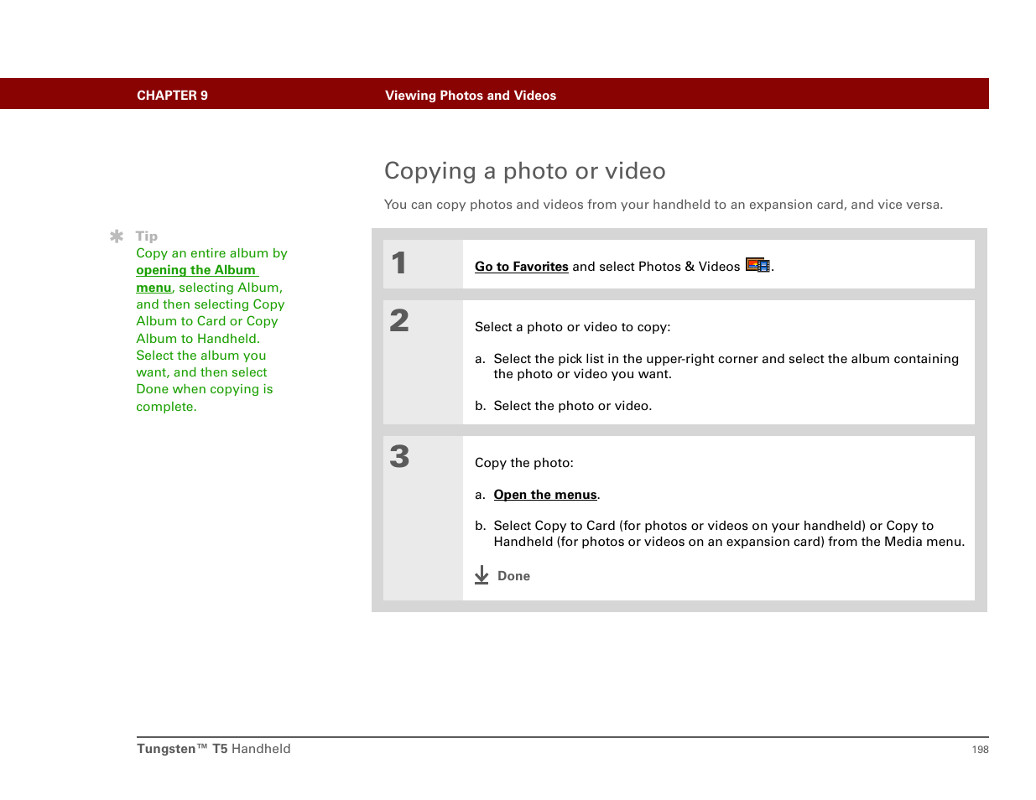Click the intro sentence about copying photos
1036x800 pixels.
664,205
